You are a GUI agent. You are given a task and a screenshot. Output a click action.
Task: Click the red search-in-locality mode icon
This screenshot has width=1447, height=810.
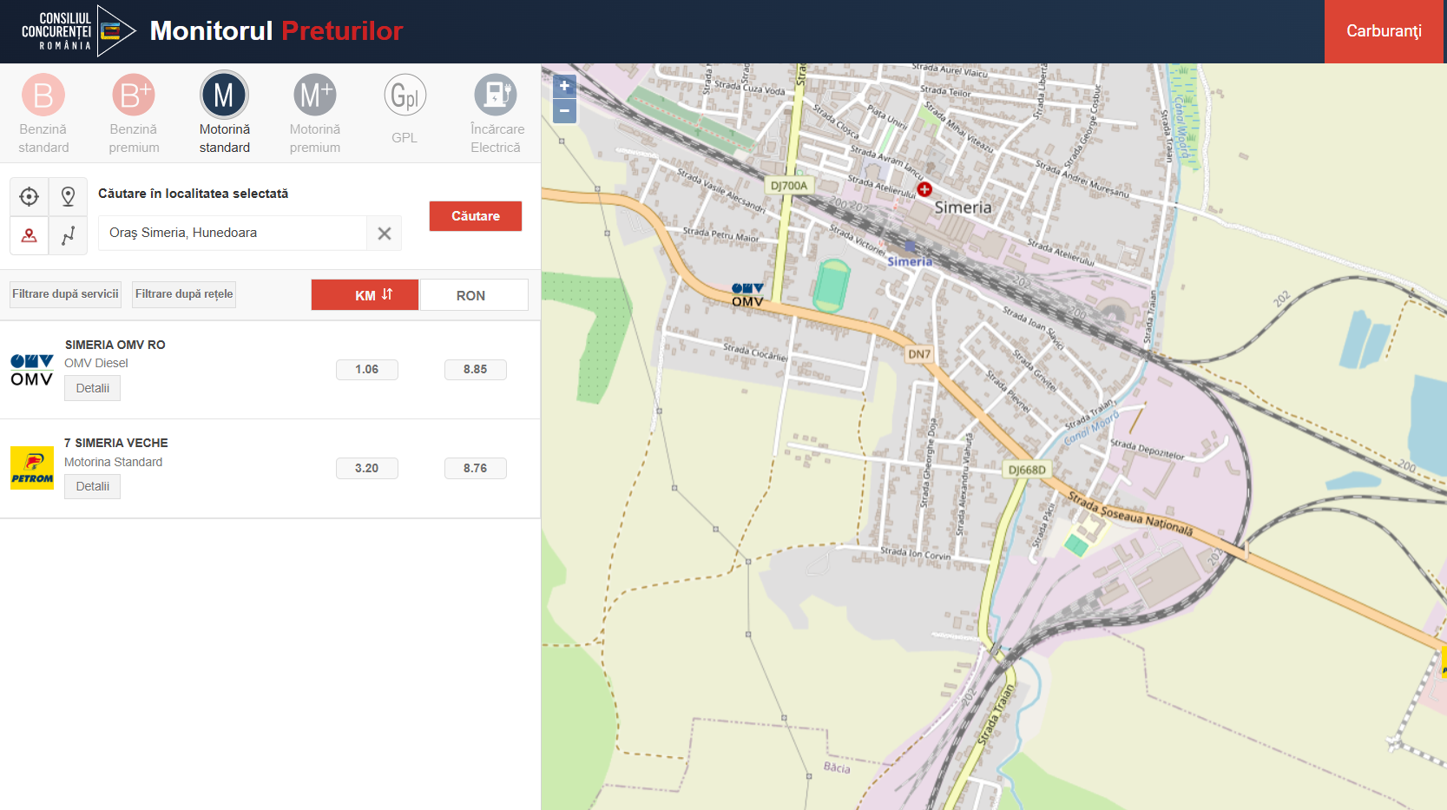point(30,235)
